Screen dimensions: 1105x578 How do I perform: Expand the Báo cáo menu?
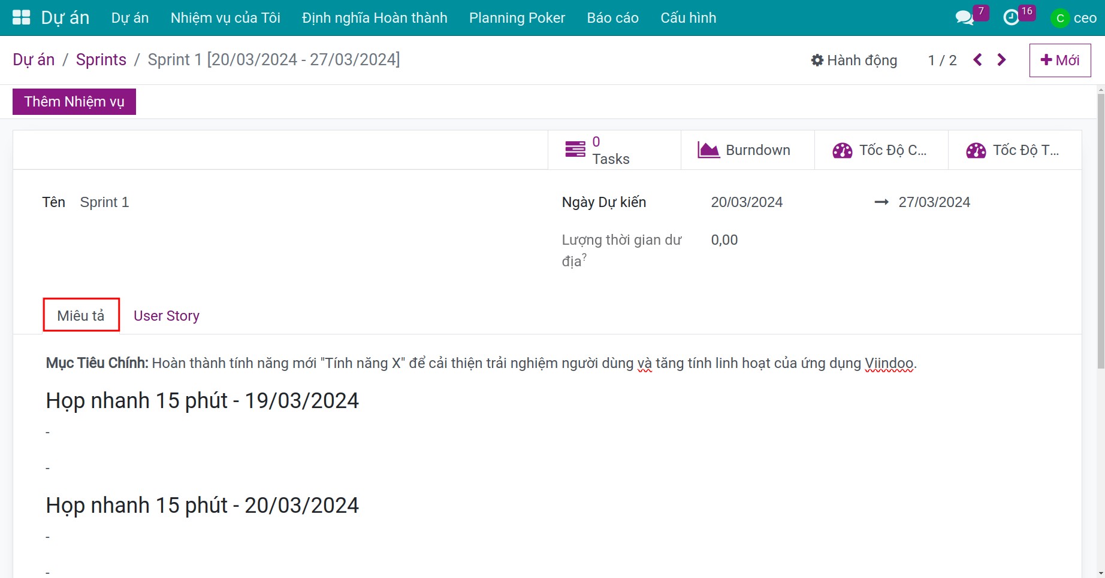point(613,18)
